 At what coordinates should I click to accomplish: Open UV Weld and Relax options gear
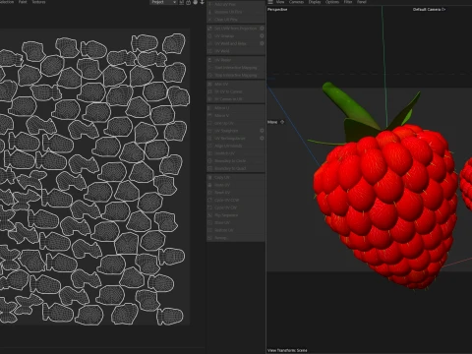(x=262, y=43)
